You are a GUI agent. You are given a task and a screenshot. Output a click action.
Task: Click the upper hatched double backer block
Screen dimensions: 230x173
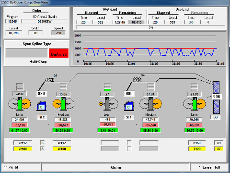tap(216, 87)
